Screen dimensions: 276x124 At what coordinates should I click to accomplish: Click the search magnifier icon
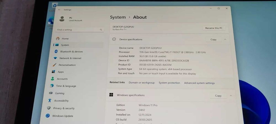pyautogui.click(x=101, y=30)
